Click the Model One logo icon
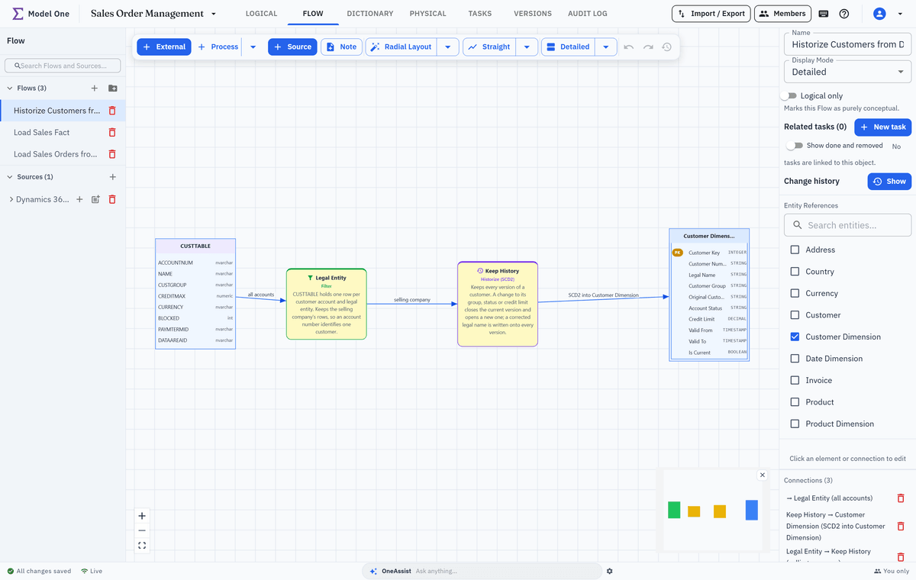The width and height of the screenshot is (916, 580). 18,14
